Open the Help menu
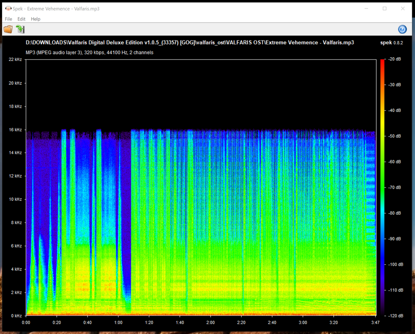 point(35,19)
